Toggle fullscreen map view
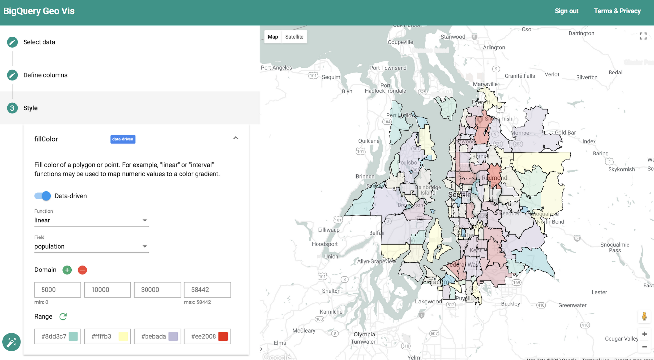This screenshot has width=654, height=360. 643,36
